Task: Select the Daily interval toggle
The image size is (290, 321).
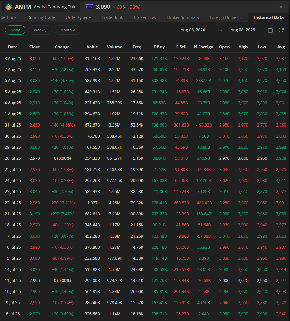Action: click(15, 30)
